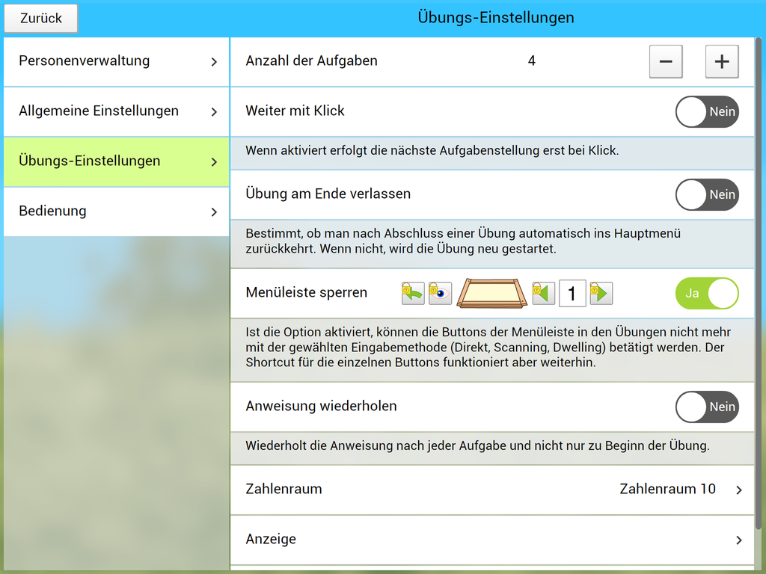Click the wooden tray image
766x574 pixels.
point(492,293)
